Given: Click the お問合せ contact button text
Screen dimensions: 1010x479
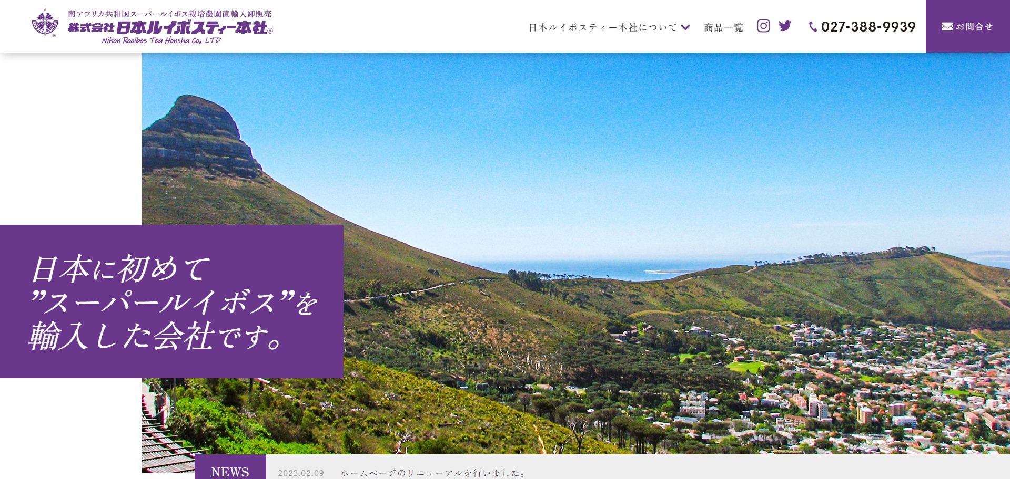Looking at the screenshot, I should point(974,26).
